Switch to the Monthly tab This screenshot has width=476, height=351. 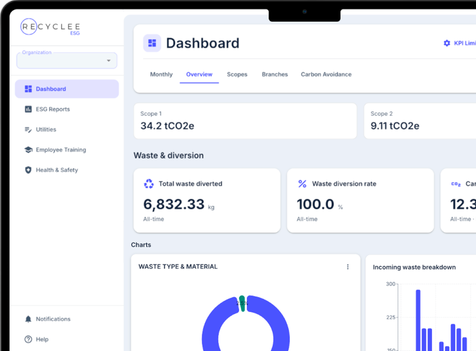click(161, 74)
